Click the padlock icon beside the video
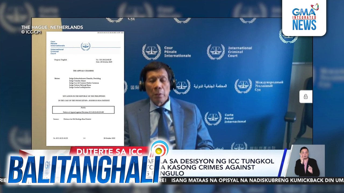The height and width of the screenshot is (193, 344). coord(306,96)
